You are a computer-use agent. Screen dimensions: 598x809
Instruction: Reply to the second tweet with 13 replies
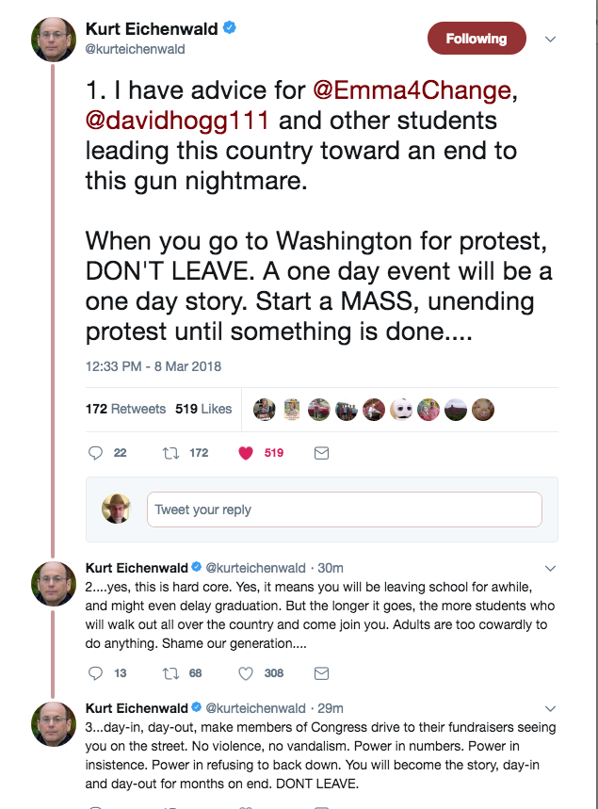click(x=95, y=673)
